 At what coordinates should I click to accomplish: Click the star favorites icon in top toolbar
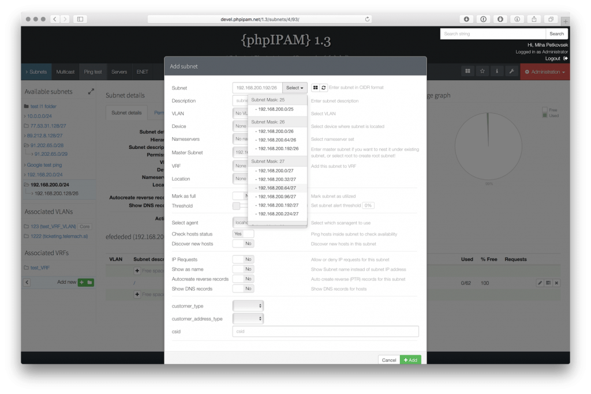point(482,71)
